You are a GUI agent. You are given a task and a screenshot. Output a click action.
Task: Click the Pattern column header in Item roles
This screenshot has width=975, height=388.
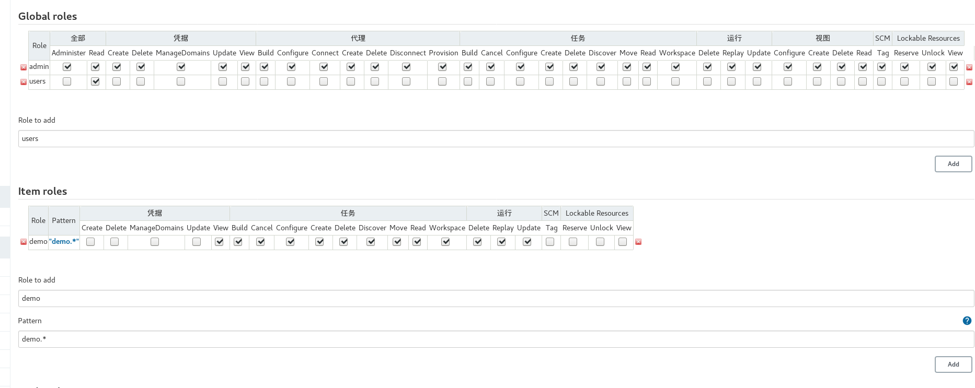coord(64,220)
